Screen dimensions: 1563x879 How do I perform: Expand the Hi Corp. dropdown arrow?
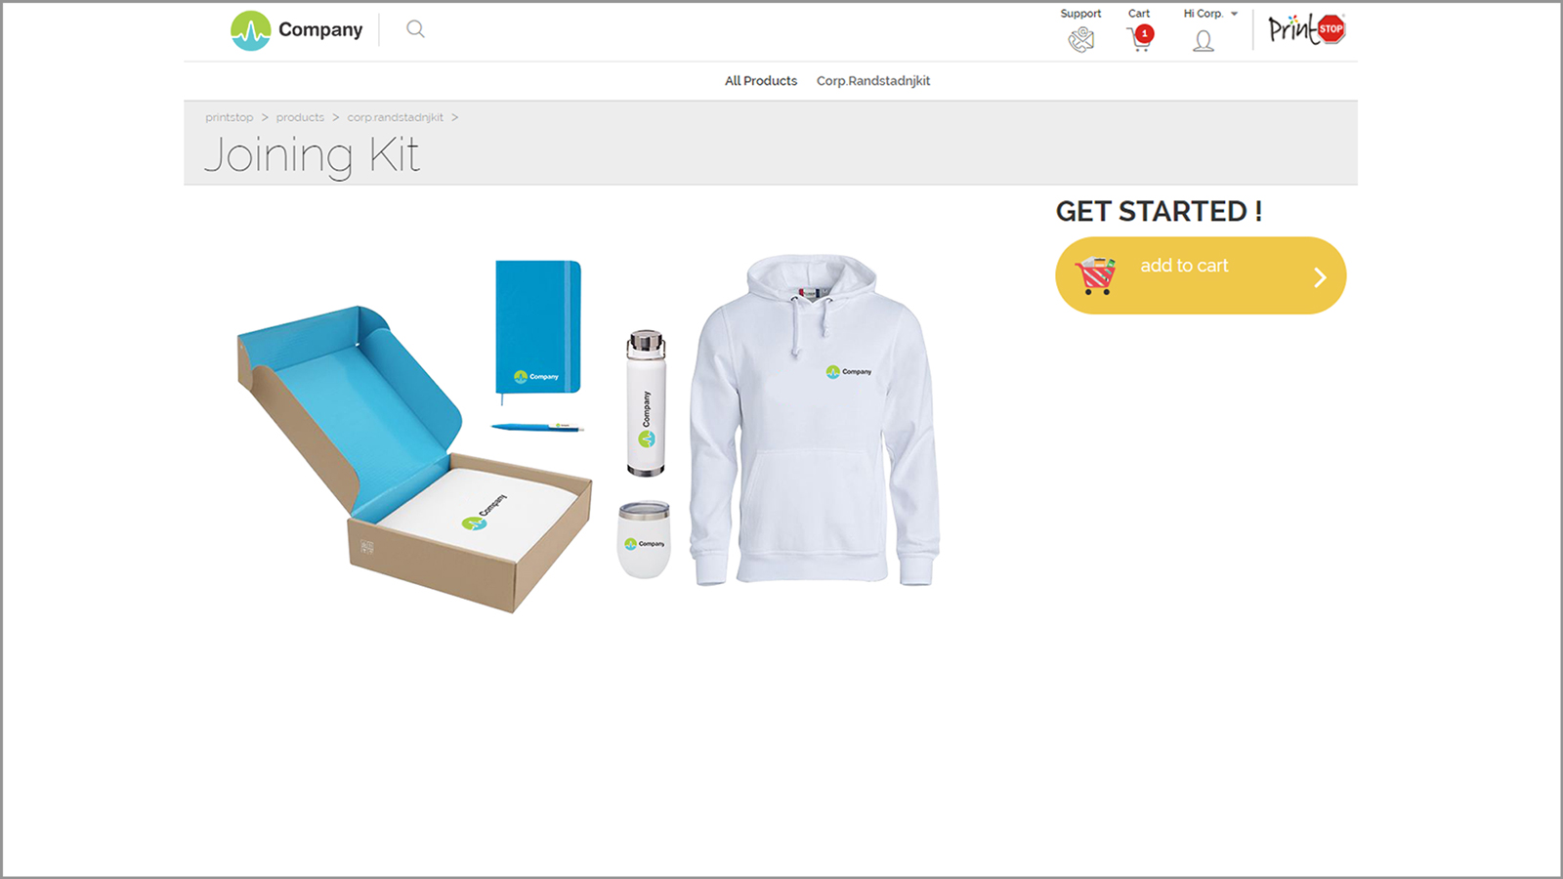point(1234,14)
